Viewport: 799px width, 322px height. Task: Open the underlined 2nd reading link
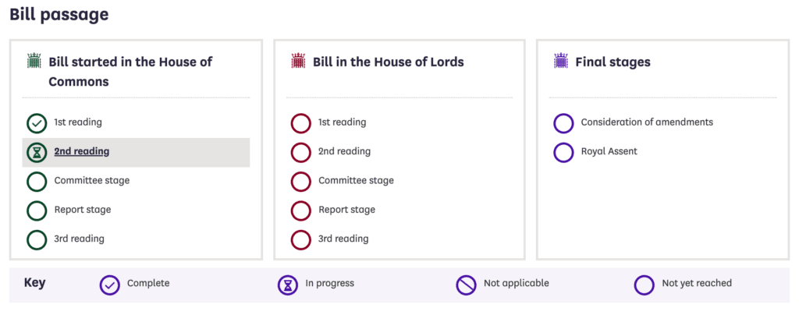(x=81, y=151)
